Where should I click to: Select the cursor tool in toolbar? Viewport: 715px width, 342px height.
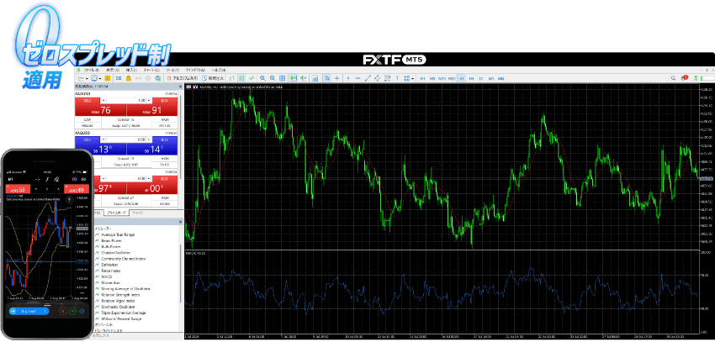point(327,78)
